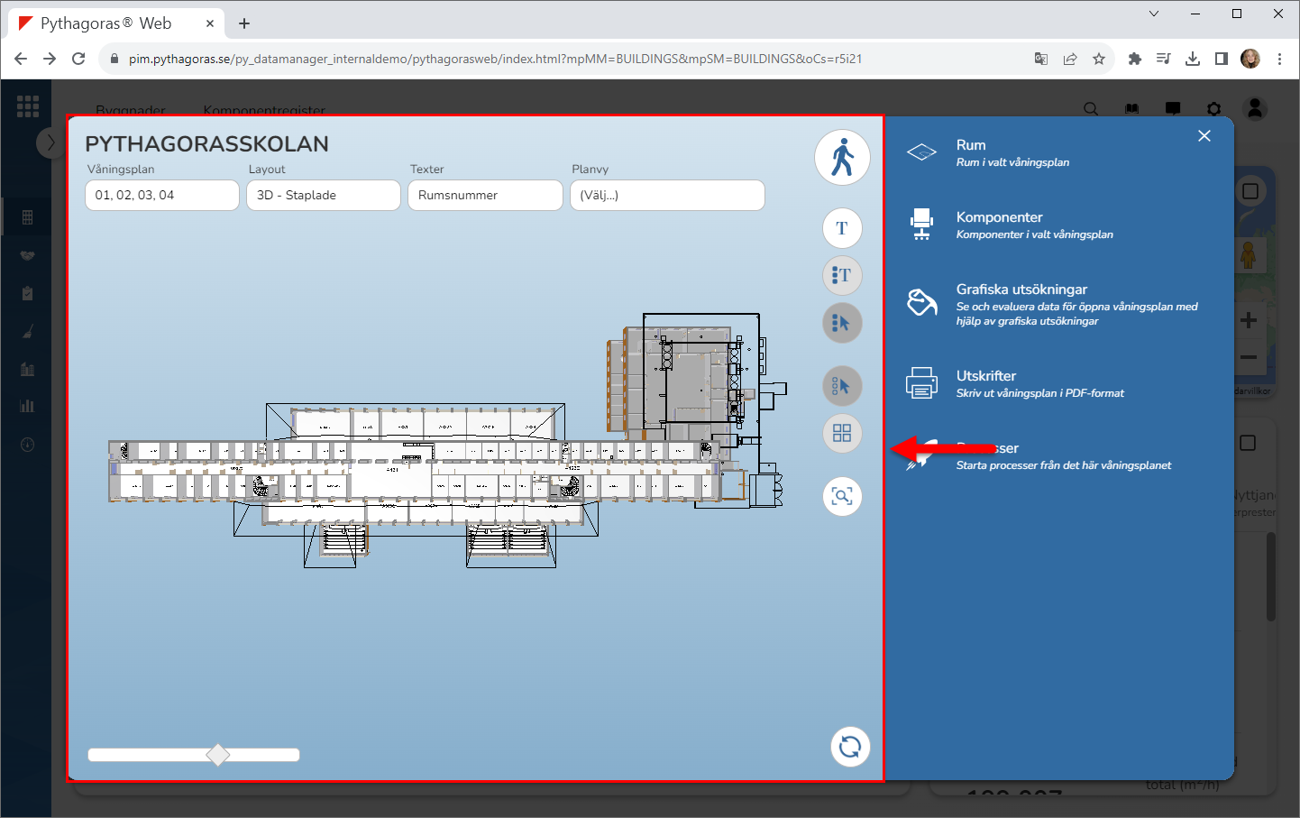Click the browser bookmark star icon

[1099, 60]
